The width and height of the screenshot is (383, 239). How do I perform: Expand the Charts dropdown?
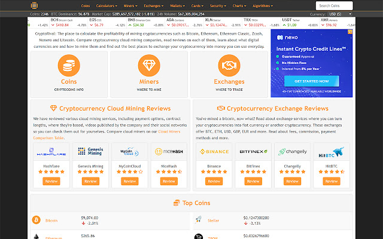(x=239, y=5)
